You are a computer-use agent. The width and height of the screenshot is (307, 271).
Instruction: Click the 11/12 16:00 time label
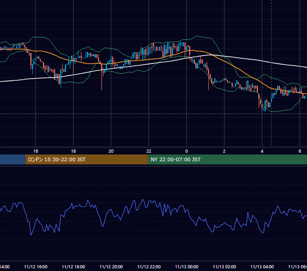point(36,266)
